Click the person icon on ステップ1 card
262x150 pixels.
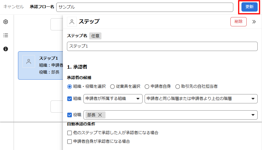(x=29, y=61)
